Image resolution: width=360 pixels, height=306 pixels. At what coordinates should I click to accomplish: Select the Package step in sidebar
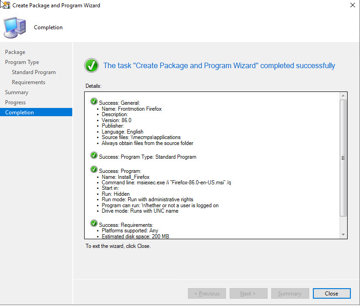pos(15,52)
